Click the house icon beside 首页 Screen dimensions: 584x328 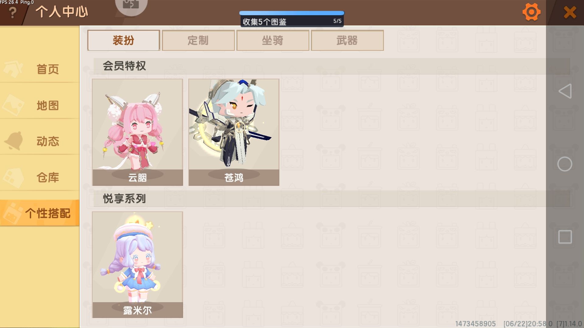click(13, 69)
